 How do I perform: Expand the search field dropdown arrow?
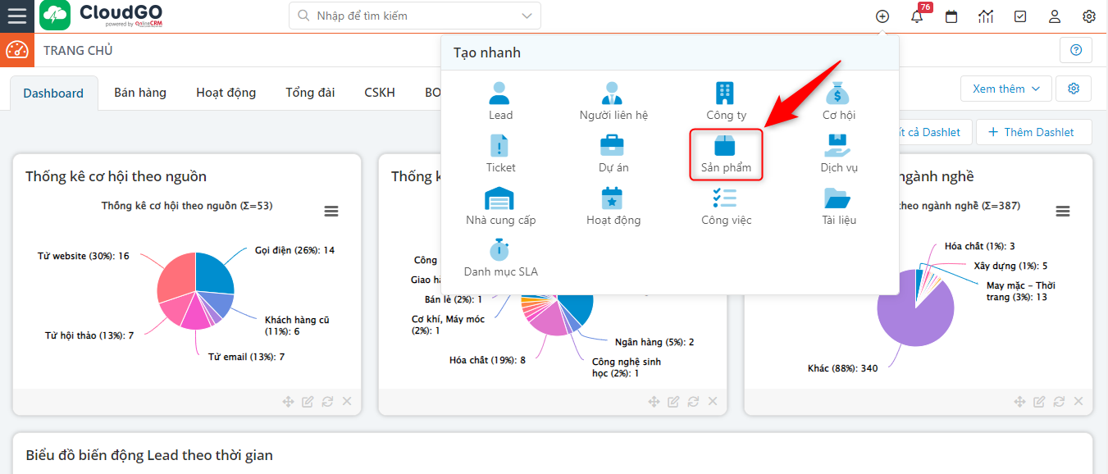[x=529, y=15]
